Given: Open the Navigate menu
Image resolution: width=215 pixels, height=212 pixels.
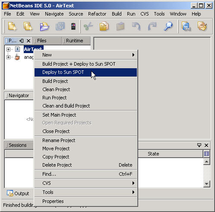Looking at the screenshot, I should 54,14.
